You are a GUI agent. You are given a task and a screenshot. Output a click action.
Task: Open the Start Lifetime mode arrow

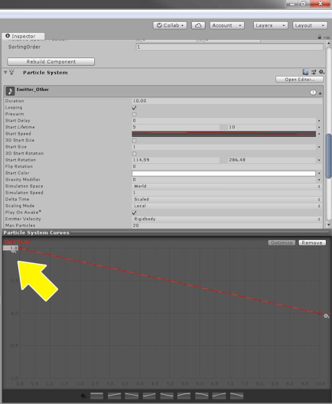(319, 127)
